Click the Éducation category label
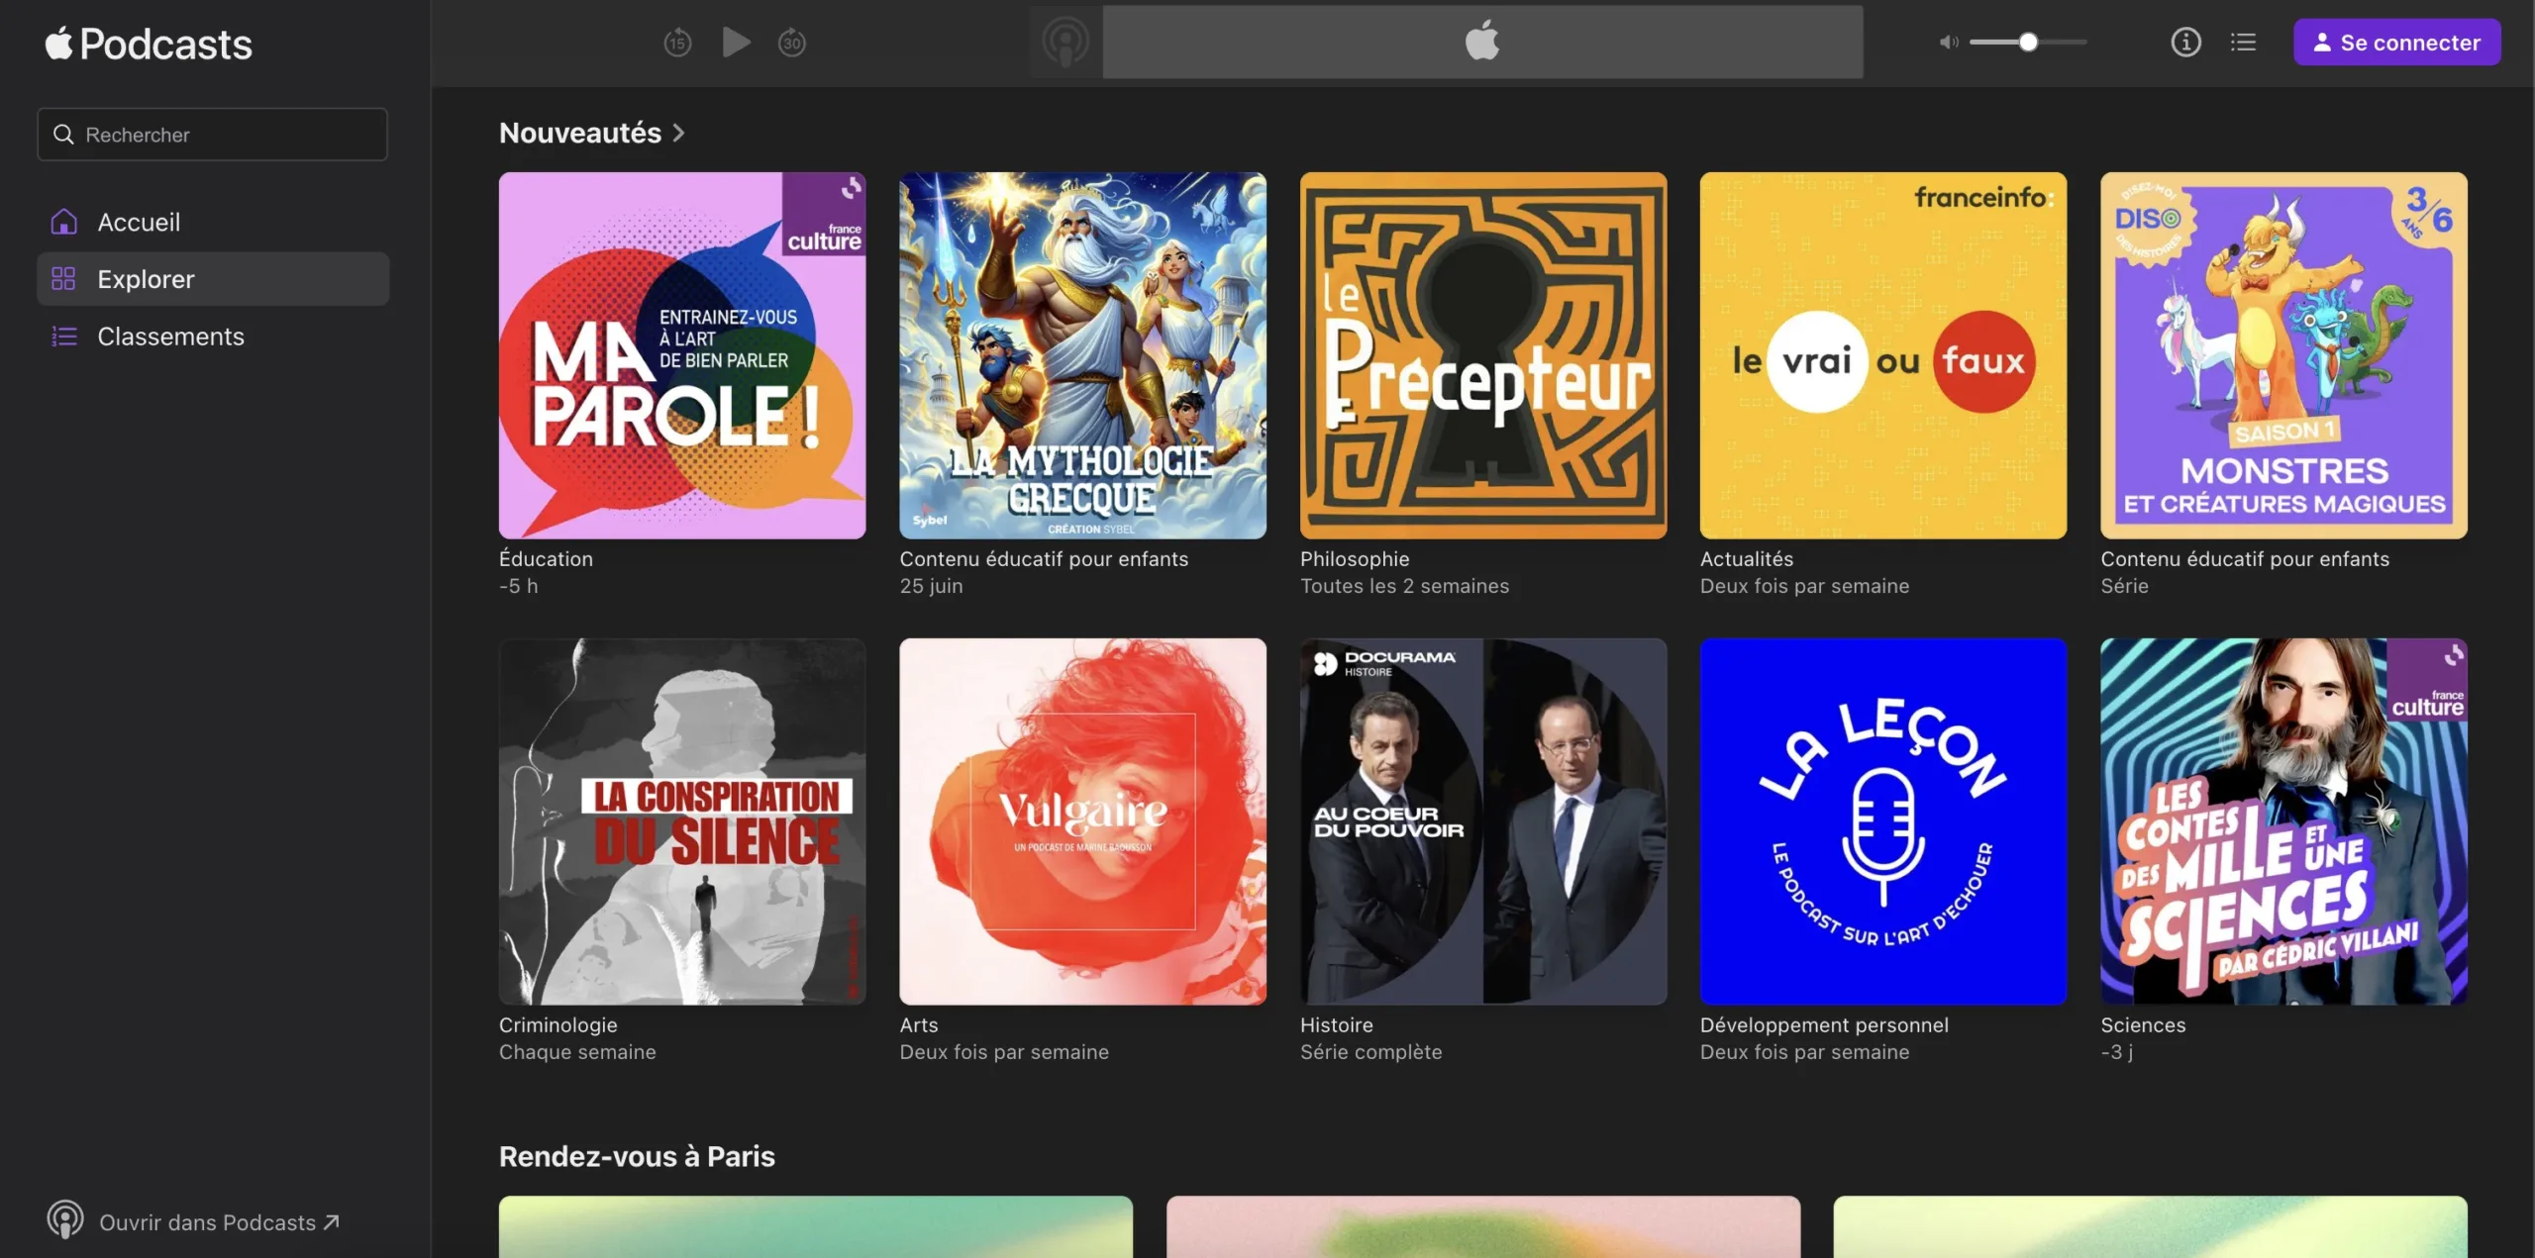Screen dimensions: 2535x1258 tap(546, 559)
